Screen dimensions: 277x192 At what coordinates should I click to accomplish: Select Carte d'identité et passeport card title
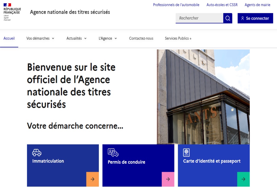point(212,161)
